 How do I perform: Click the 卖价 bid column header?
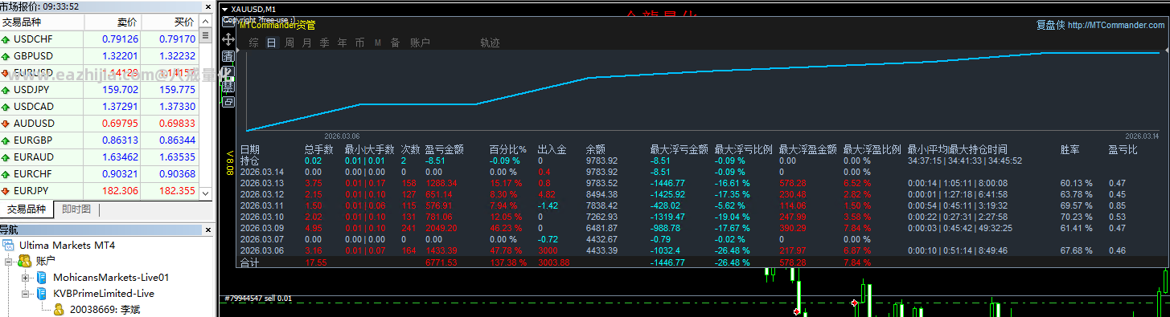point(113,22)
